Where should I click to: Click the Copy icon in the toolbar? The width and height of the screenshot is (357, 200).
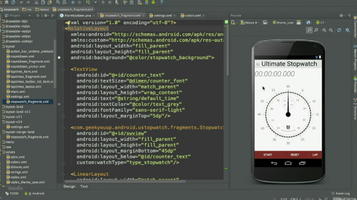43,2
